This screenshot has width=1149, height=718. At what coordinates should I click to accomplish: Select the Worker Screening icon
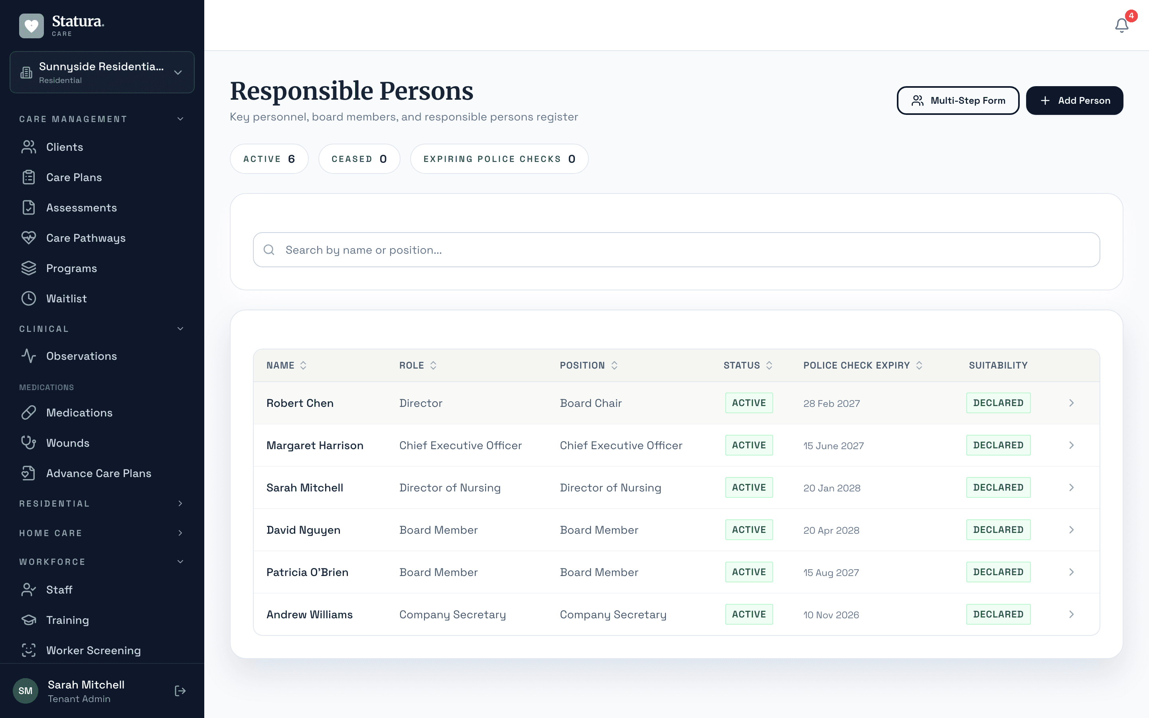(28, 650)
